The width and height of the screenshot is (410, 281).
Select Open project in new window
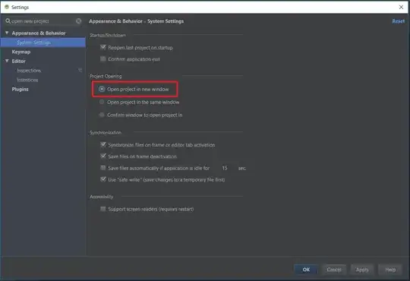tap(102, 89)
